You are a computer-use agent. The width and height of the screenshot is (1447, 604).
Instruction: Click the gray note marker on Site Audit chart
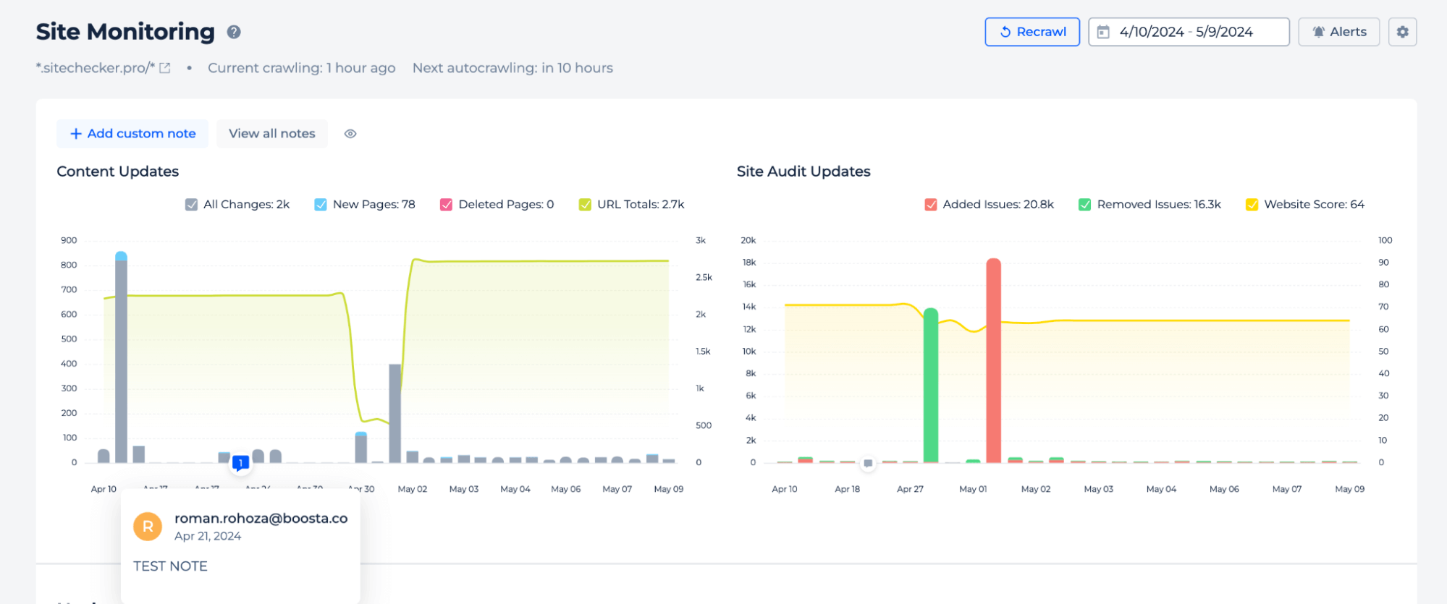pyautogui.click(x=868, y=463)
